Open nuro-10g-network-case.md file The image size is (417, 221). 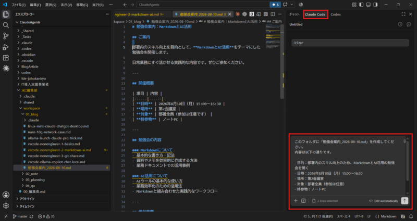[x=49, y=132]
